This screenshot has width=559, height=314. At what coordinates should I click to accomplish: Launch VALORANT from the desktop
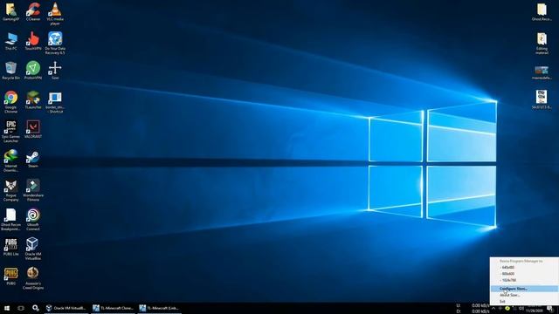33,129
